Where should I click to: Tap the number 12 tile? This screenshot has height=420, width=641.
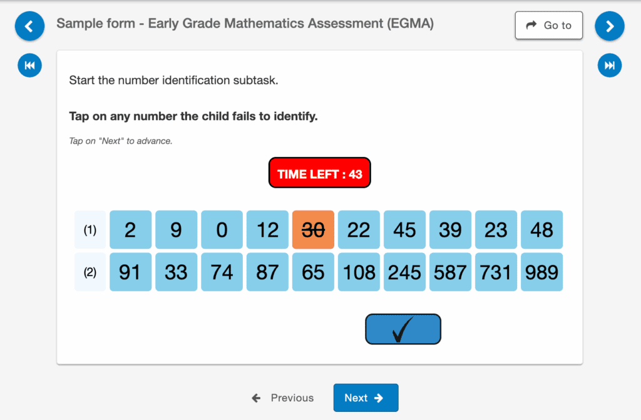[267, 230]
